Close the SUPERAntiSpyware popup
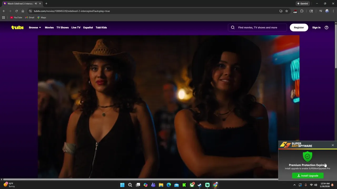 point(333,145)
